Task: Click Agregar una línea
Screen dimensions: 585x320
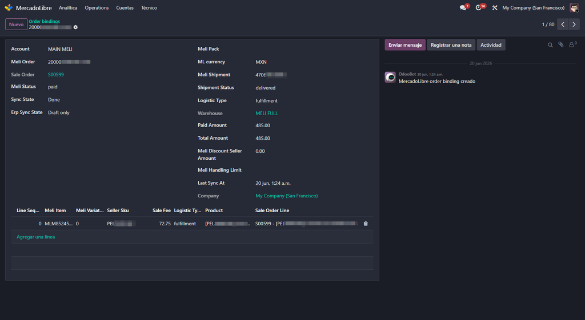Action: click(35, 237)
